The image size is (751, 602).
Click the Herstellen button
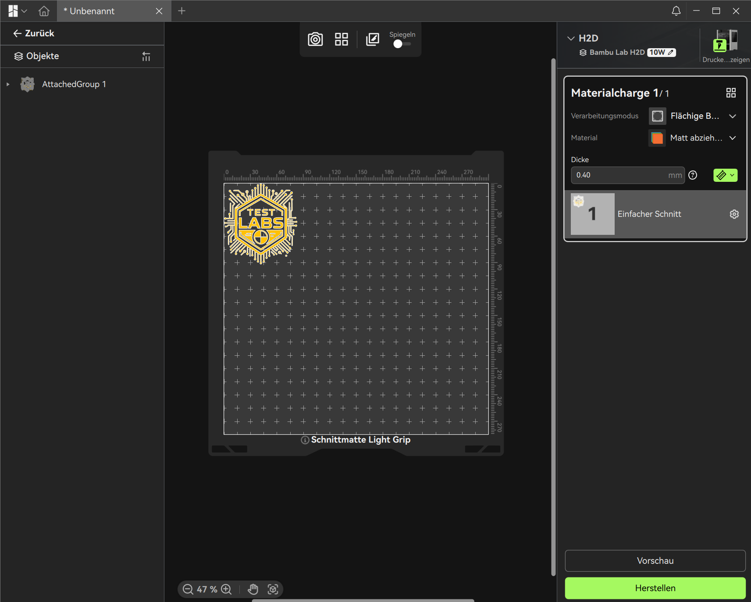point(655,588)
